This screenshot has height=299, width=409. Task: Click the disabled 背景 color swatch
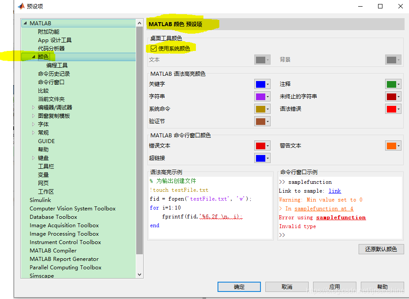click(393, 60)
